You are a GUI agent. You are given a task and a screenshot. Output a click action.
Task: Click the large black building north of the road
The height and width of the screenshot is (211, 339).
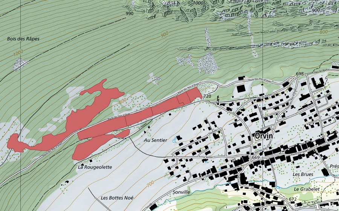[241, 89]
